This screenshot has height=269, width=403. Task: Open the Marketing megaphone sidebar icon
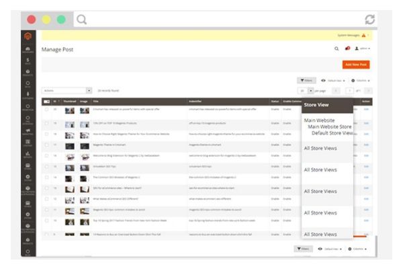(x=28, y=130)
